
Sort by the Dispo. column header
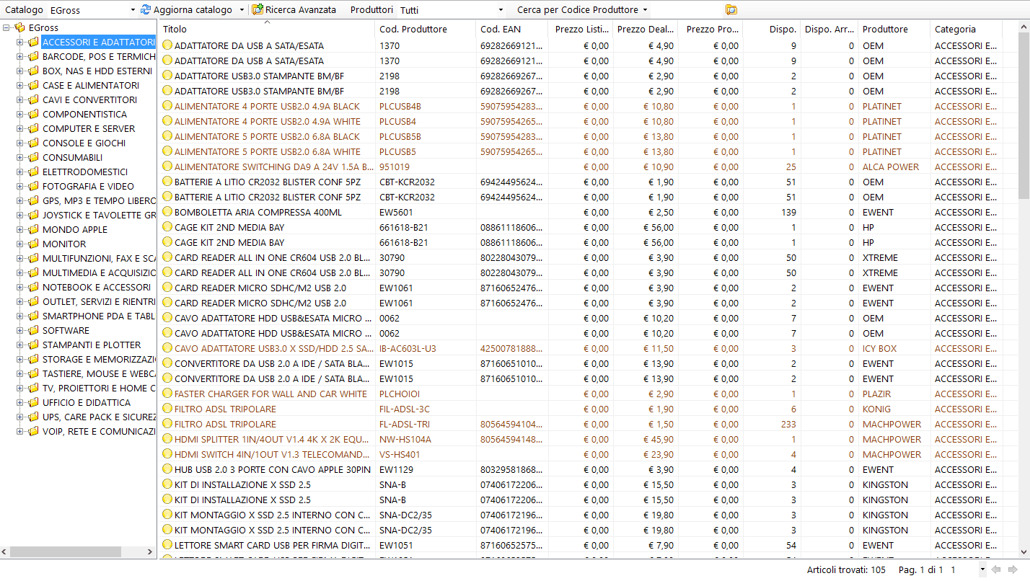[x=772, y=30]
